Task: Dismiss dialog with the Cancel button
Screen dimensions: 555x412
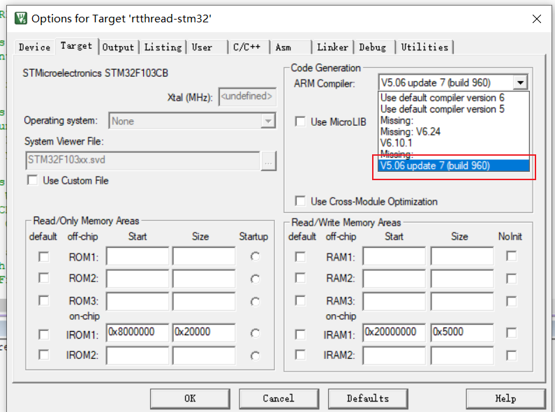Action: 279,399
